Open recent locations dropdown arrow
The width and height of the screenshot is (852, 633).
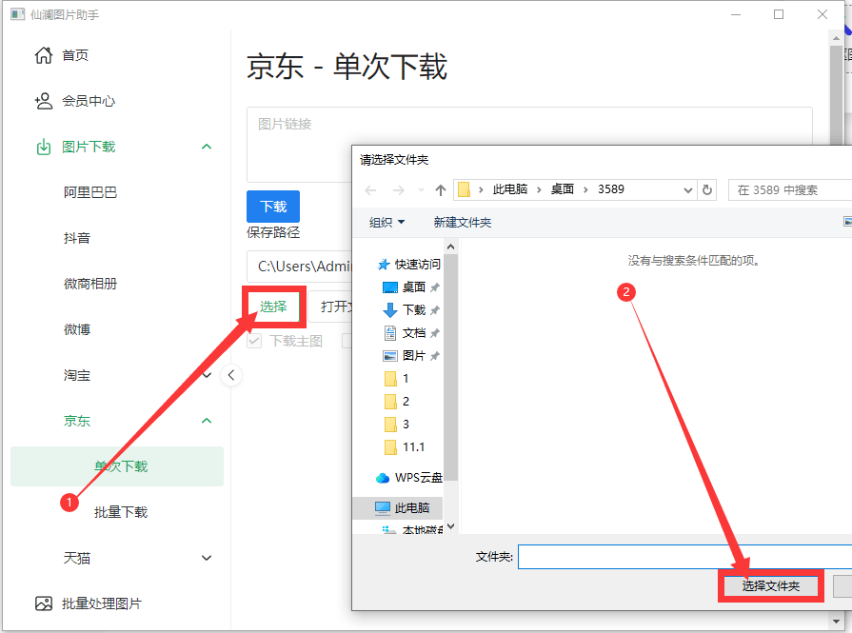tap(421, 190)
